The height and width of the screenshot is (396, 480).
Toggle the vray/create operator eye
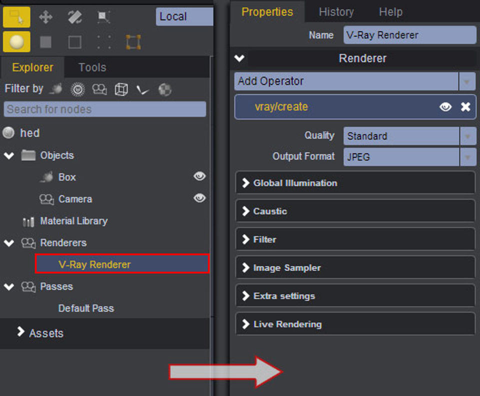[x=445, y=107]
